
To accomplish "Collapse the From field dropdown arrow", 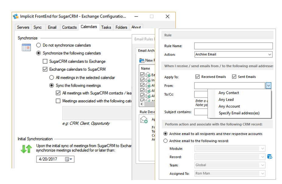I will [x=268, y=86].
